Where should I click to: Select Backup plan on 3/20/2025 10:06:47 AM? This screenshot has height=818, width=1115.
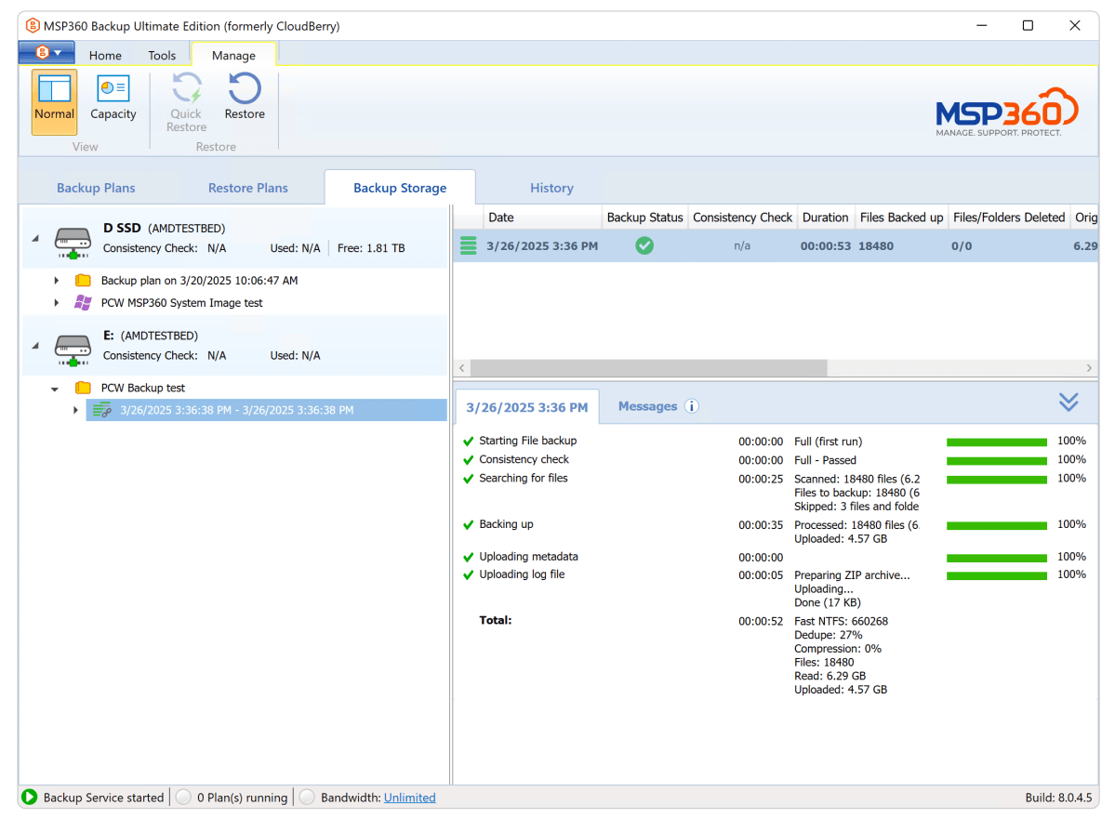[199, 280]
